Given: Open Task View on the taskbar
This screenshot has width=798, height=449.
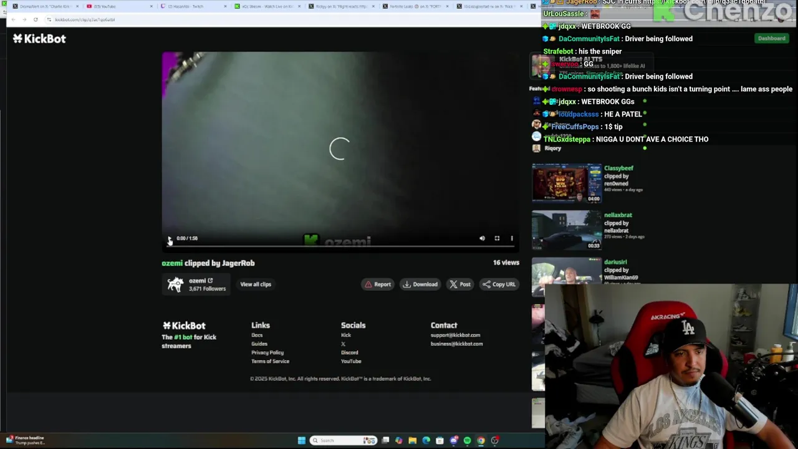Looking at the screenshot, I should [x=385, y=440].
